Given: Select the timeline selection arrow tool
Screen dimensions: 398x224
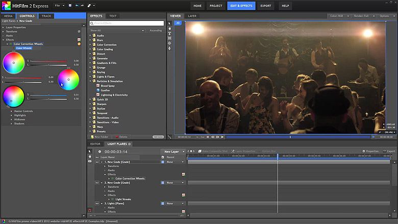Looking at the screenshot, I should click(90, 151).
